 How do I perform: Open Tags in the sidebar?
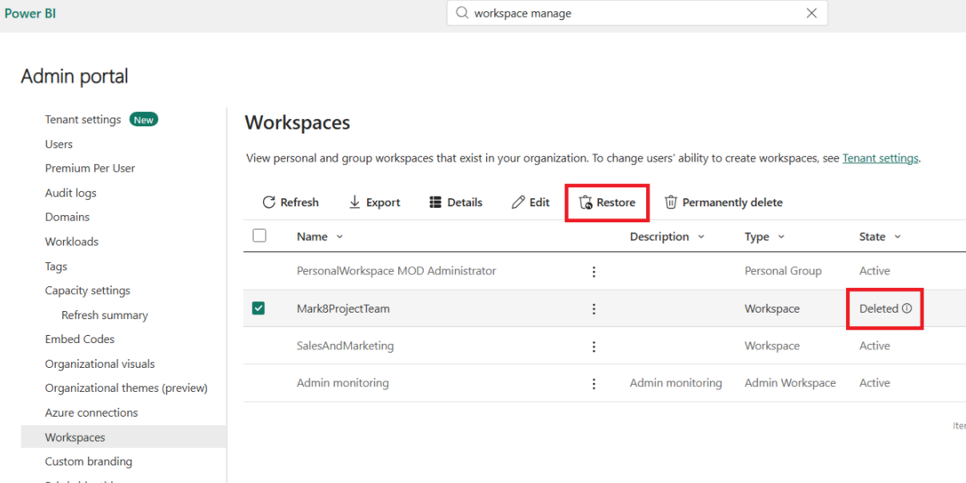pyautogui.click(x=56, y=266)
